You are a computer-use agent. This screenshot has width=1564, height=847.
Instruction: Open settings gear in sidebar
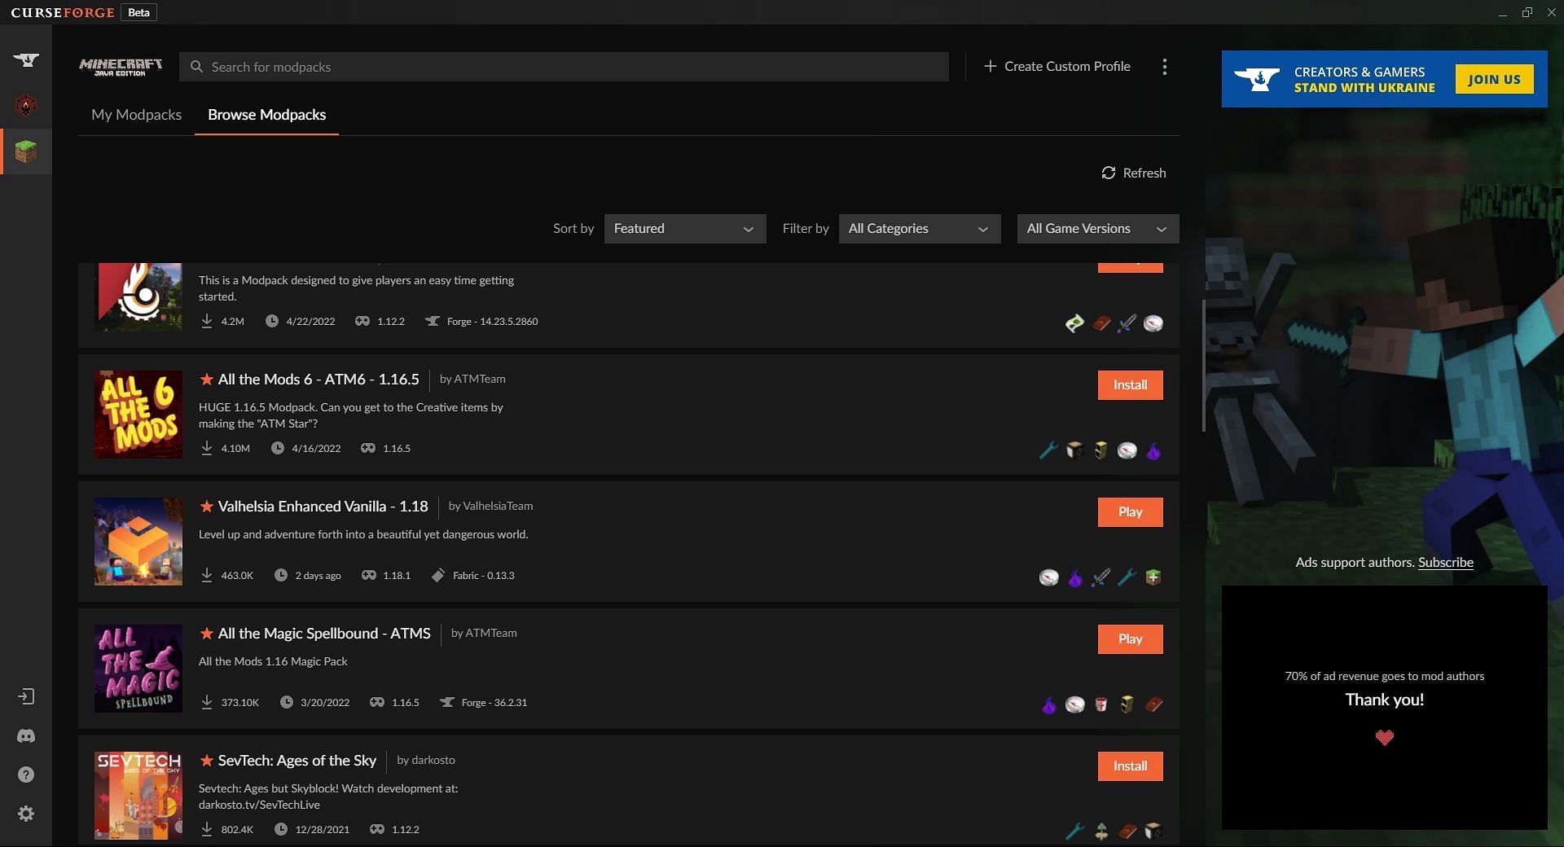tap(26, 814)
